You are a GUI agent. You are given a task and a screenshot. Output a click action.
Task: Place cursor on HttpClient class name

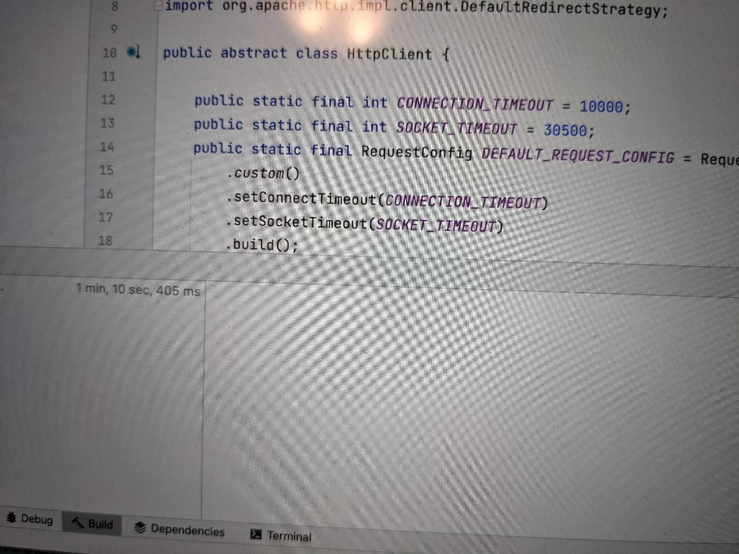[389, 54]
